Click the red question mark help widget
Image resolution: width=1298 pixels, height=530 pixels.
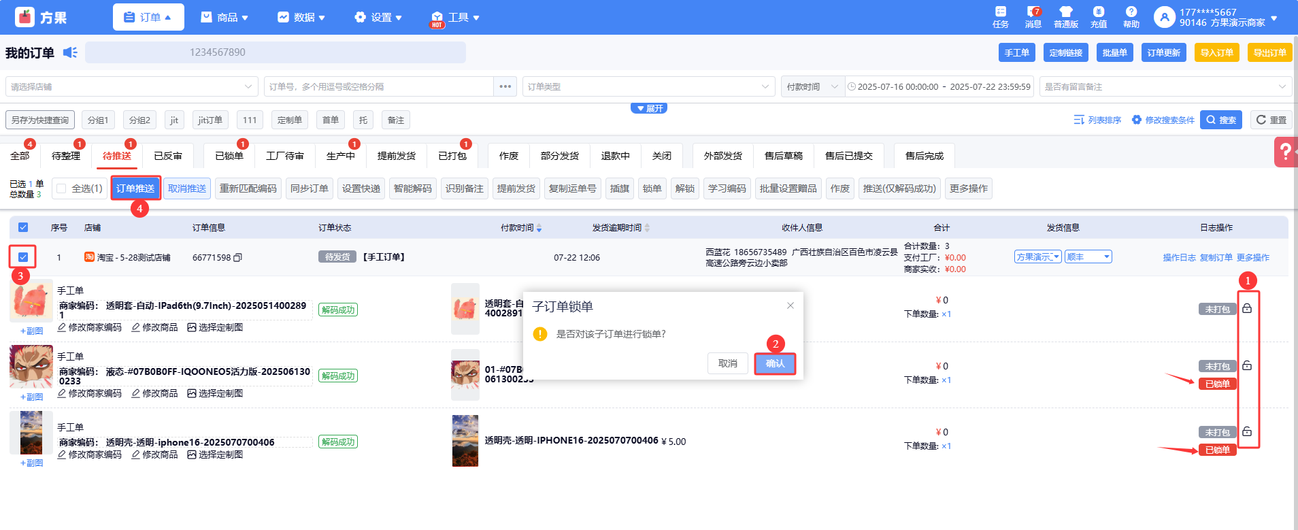tap(1284, 152)
